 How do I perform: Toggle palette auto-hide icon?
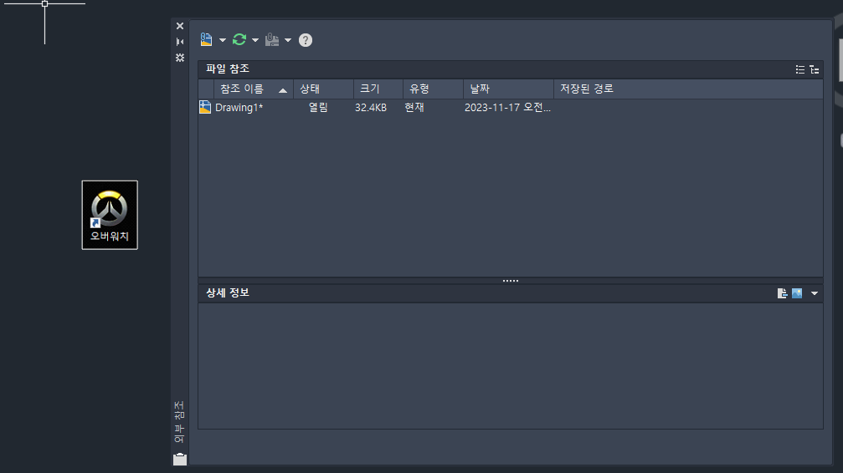point(180,42)
